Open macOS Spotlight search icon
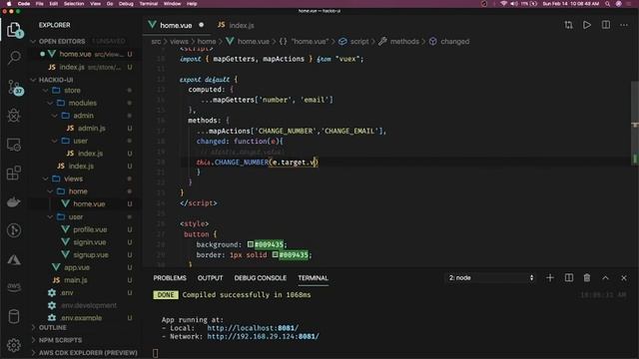 tap(608, 4)
